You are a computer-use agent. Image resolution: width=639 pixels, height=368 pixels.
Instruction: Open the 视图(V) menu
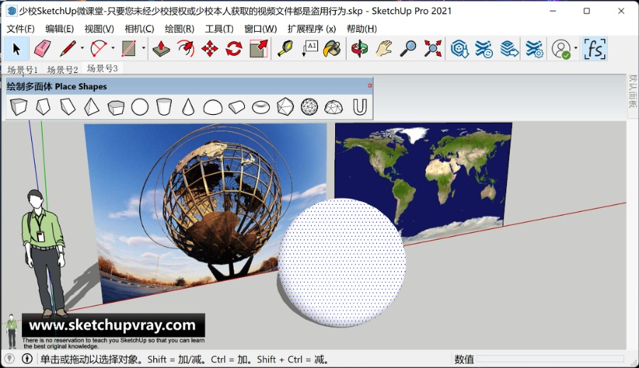tap(99, 29)
